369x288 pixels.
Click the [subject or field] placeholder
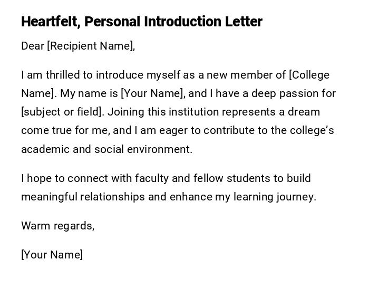coord(61,112)
